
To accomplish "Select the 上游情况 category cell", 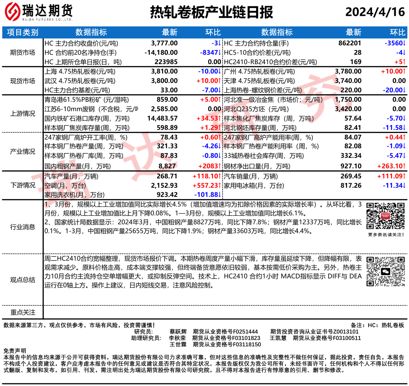I will click(23, 114).
